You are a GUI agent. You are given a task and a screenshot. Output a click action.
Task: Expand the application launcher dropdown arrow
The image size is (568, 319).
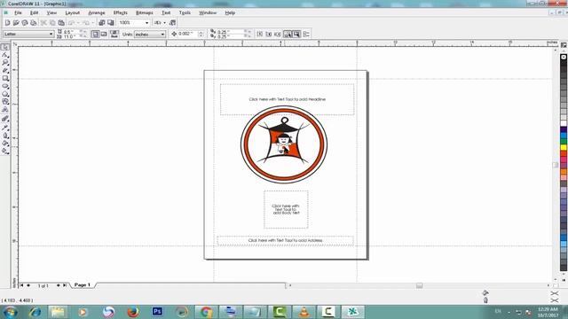(164, 22)
